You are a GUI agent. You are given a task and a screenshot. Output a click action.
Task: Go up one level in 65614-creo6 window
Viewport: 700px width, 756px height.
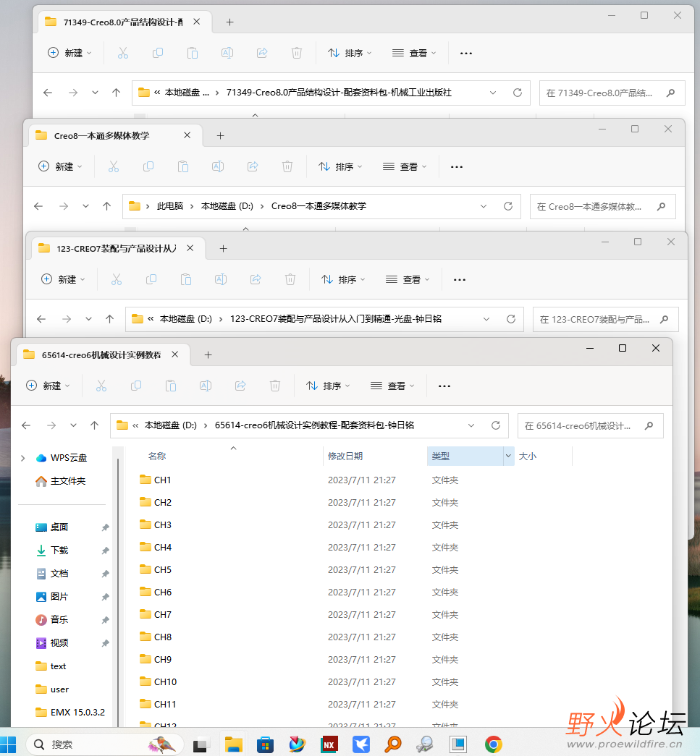point(95,425)
